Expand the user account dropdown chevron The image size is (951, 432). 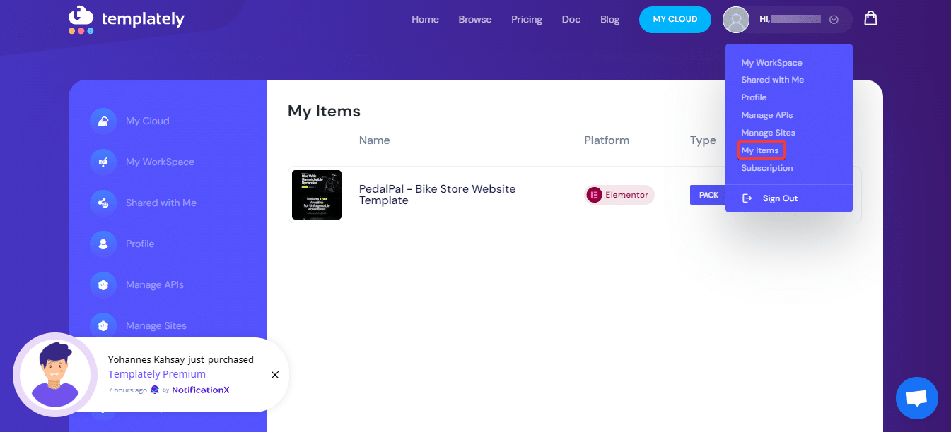pyautogui.click(x=834, y=20)
